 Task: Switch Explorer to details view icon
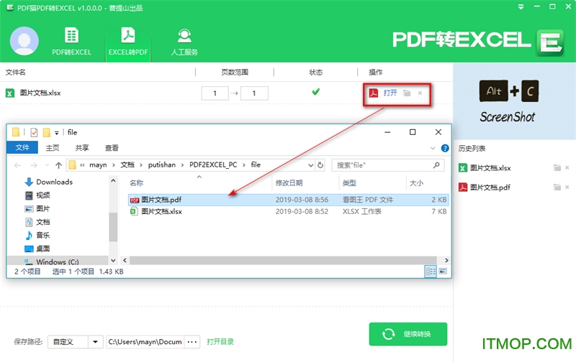coord(431,271)
